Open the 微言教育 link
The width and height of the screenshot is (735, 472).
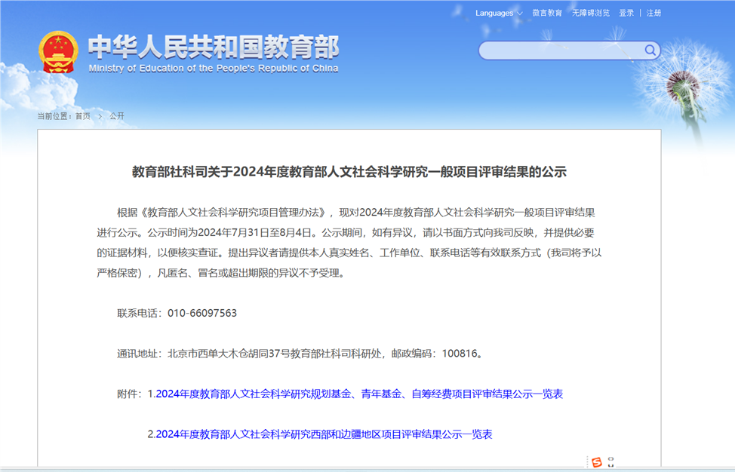[x=547, y=13]
